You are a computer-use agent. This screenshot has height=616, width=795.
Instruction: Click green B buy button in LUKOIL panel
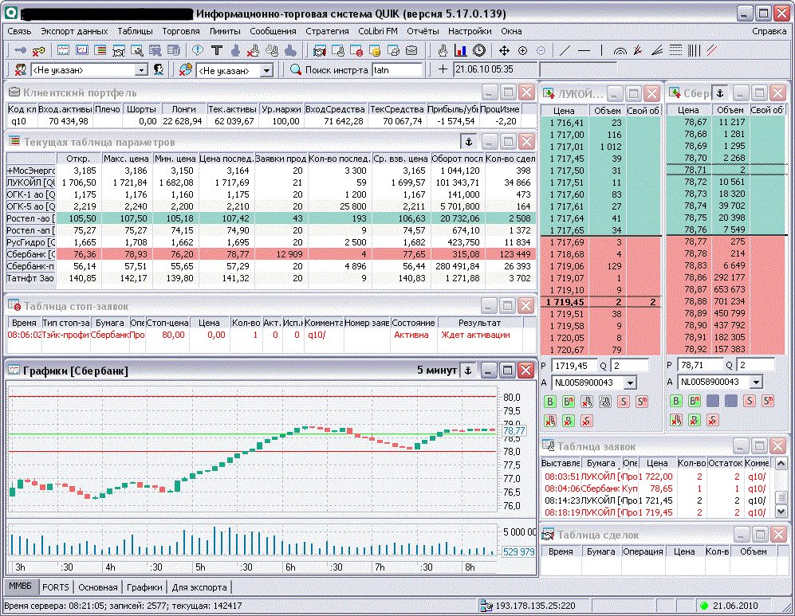click(550, 401)
